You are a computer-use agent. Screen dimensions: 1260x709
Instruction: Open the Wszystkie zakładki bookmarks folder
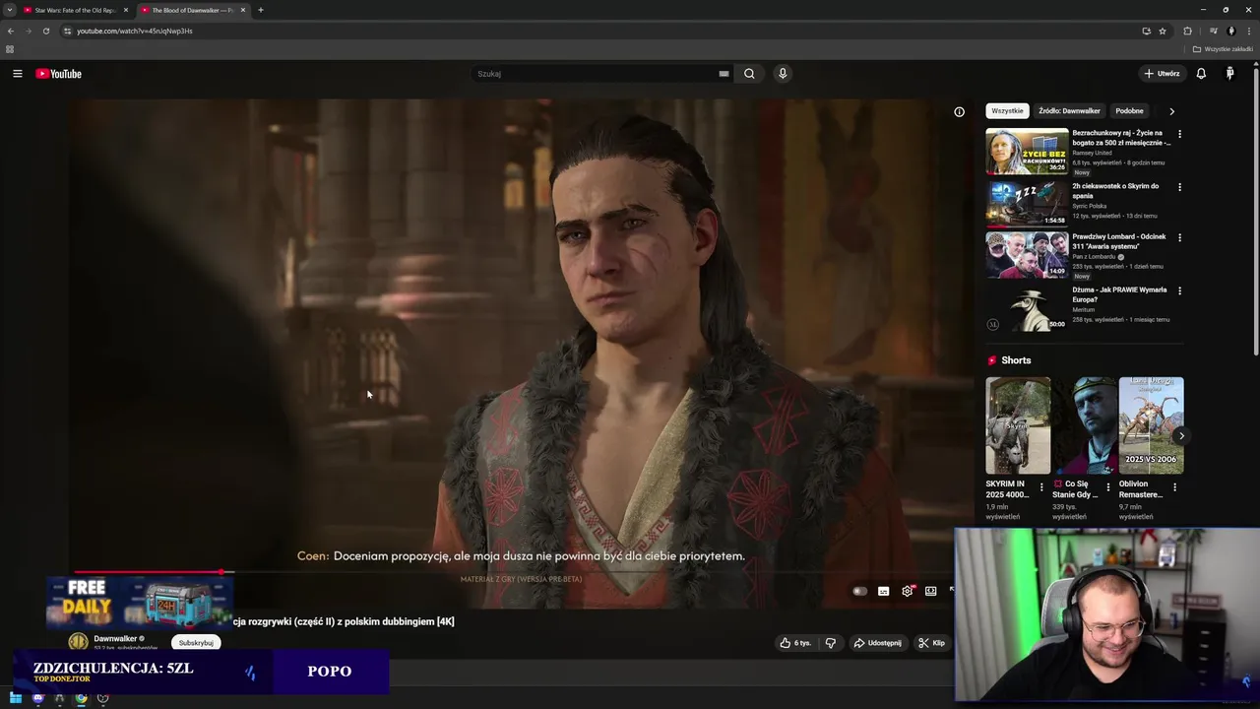coord(1223,48)
